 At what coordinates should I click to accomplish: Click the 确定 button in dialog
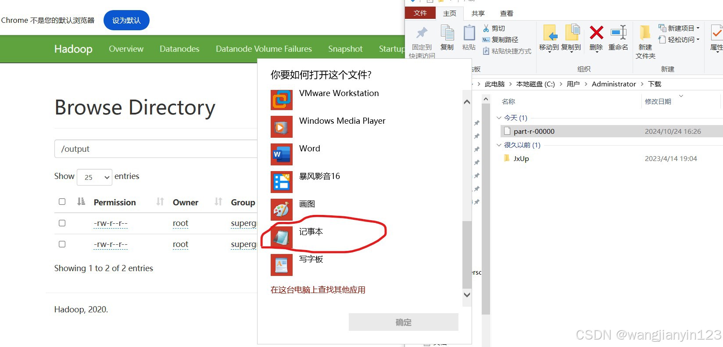point(404,322)
